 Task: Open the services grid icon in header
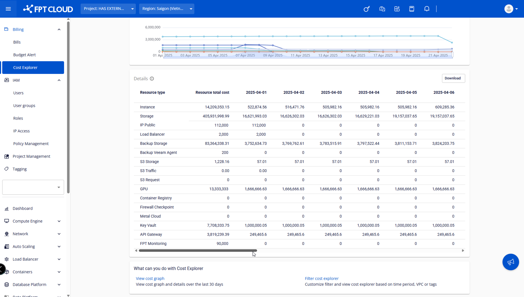397,9
